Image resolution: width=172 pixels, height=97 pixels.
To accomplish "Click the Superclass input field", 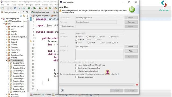I will (99, 47).
